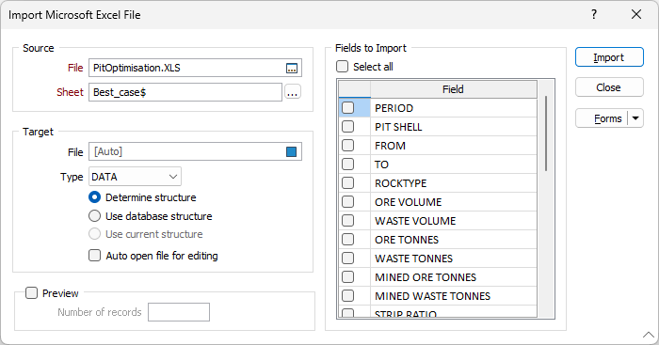Enable the Preview checkbox
Image resolution: width=659 pixels, height=345 pixels.
(x=31, y=293)
